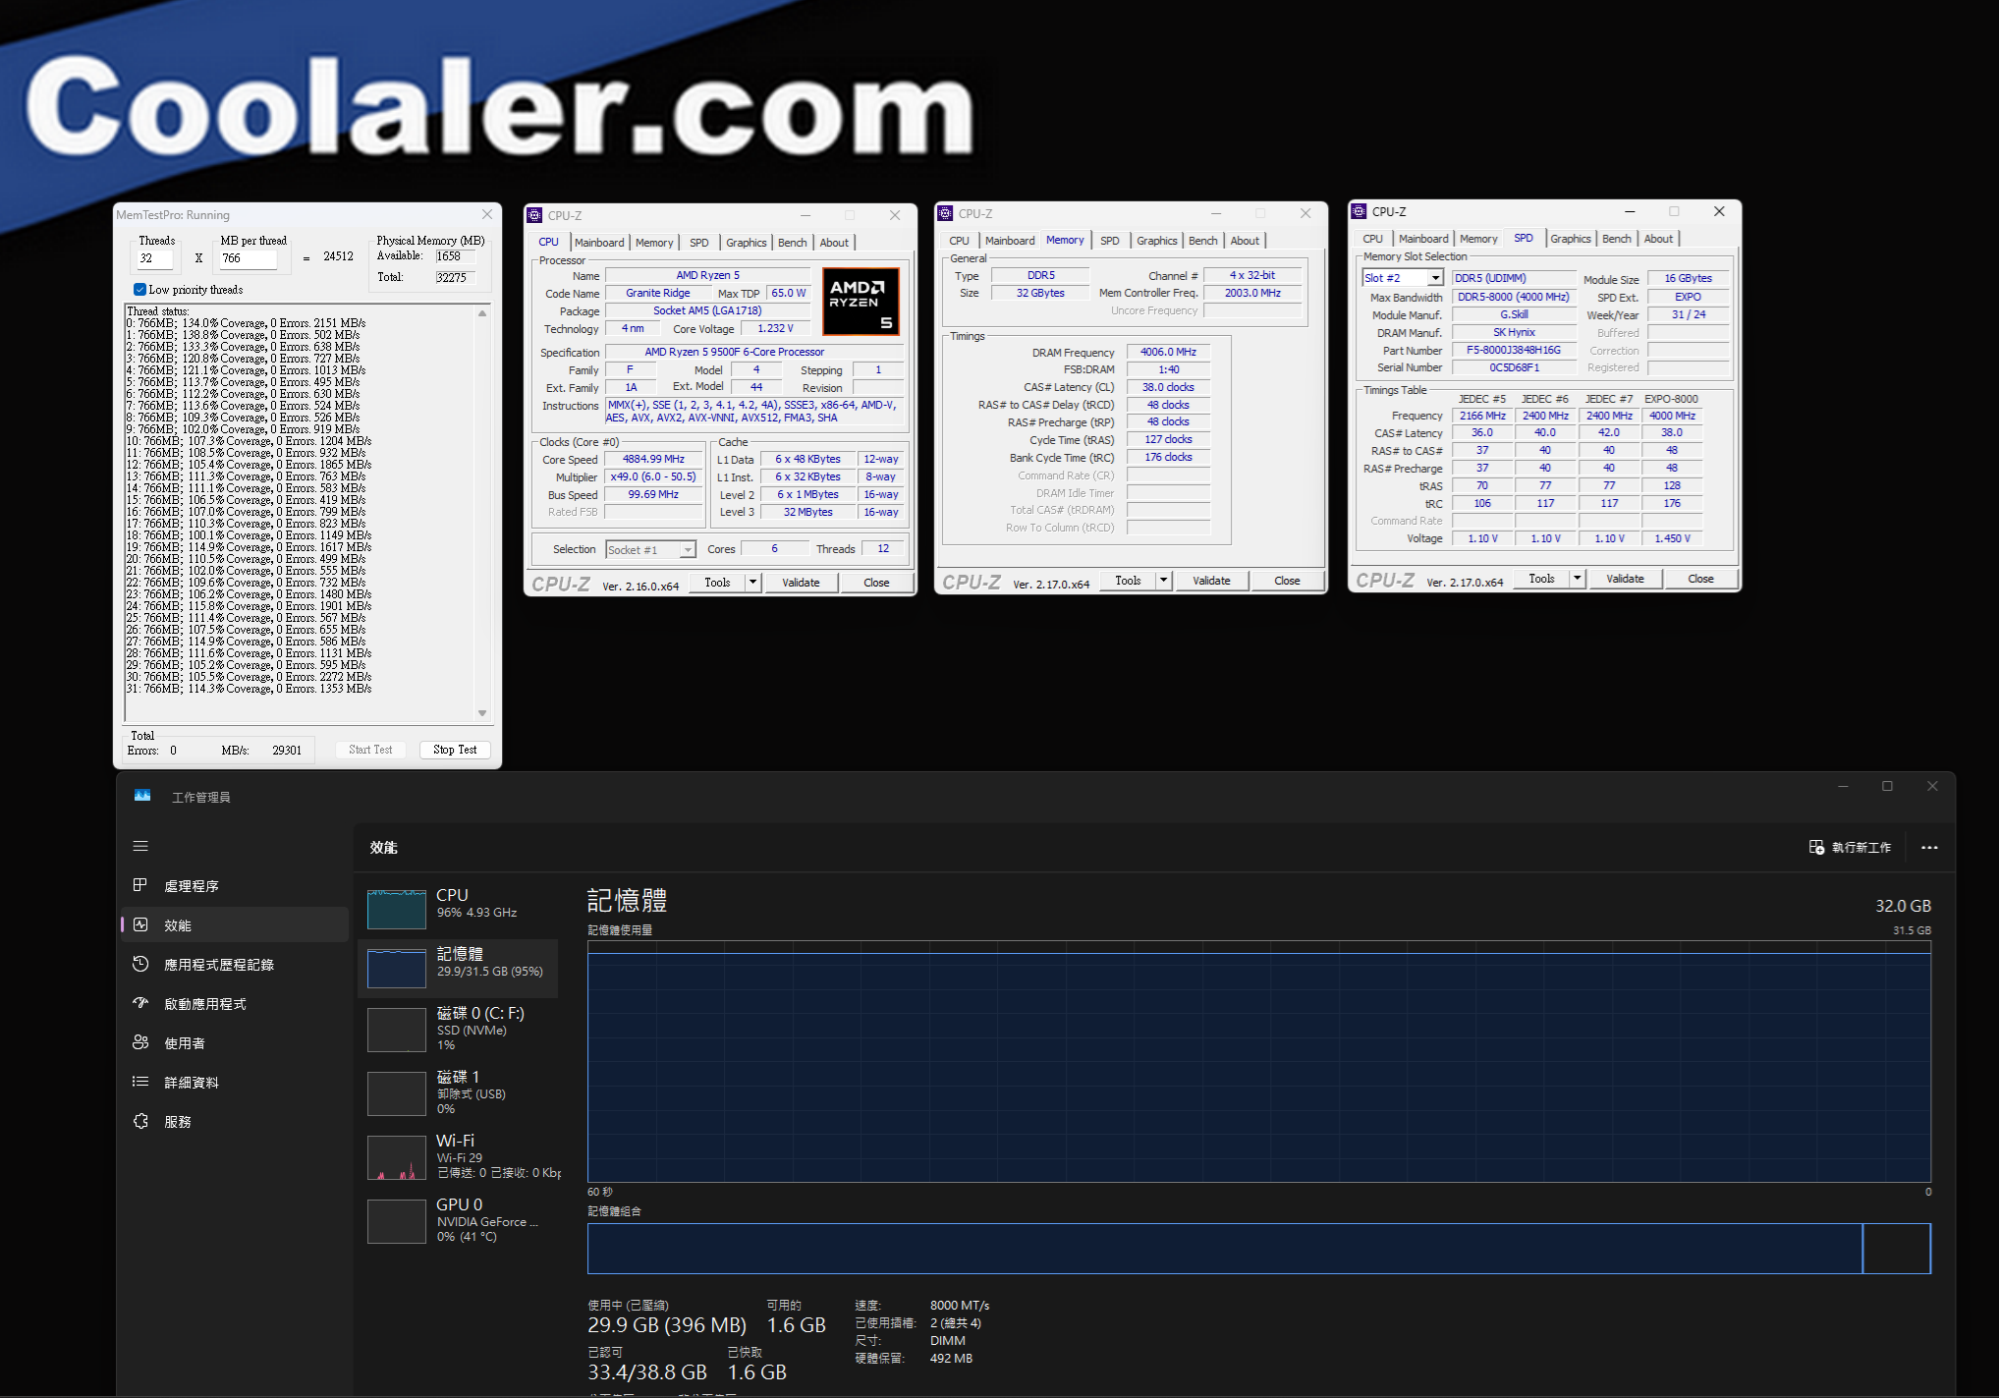
Task: Expand the Slot #2 memory slot dropdown
Action: coord(1435,278)
